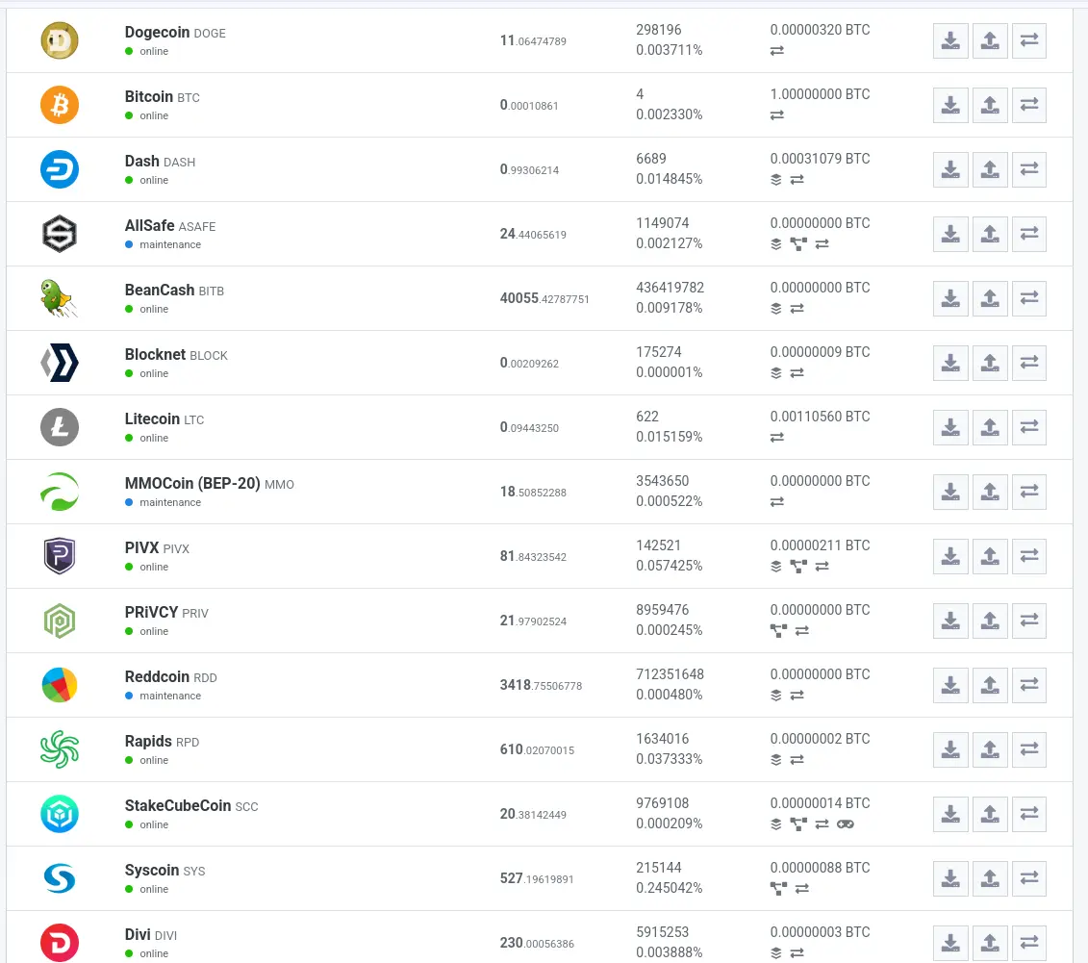This screenshot has height=963, width=1088.
Task: Click Litecoin withdraw icon
Action: 990,428
